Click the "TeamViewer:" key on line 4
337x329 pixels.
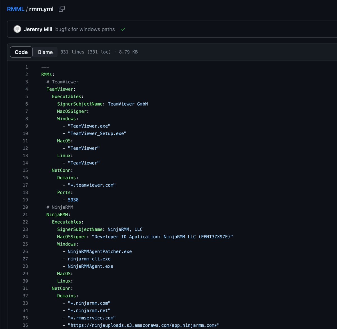(x=61, y=89)
